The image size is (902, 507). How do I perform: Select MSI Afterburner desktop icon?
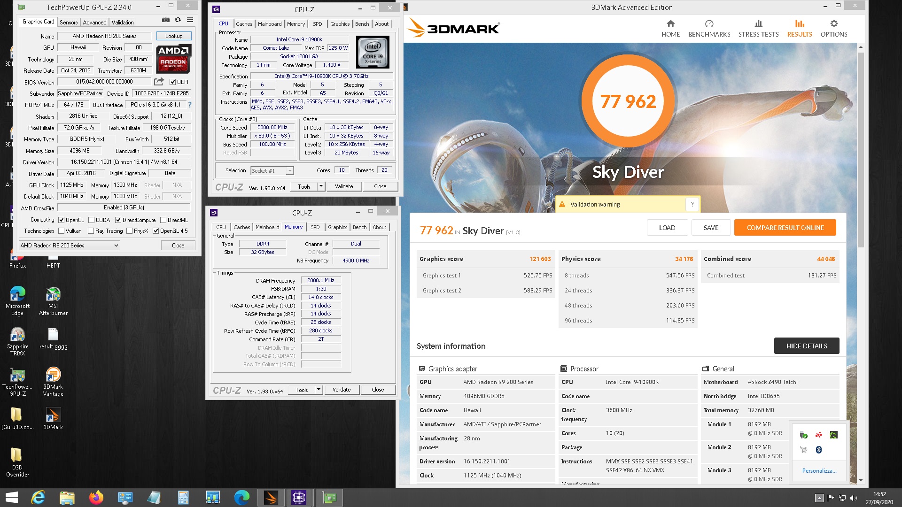[53, 300]
